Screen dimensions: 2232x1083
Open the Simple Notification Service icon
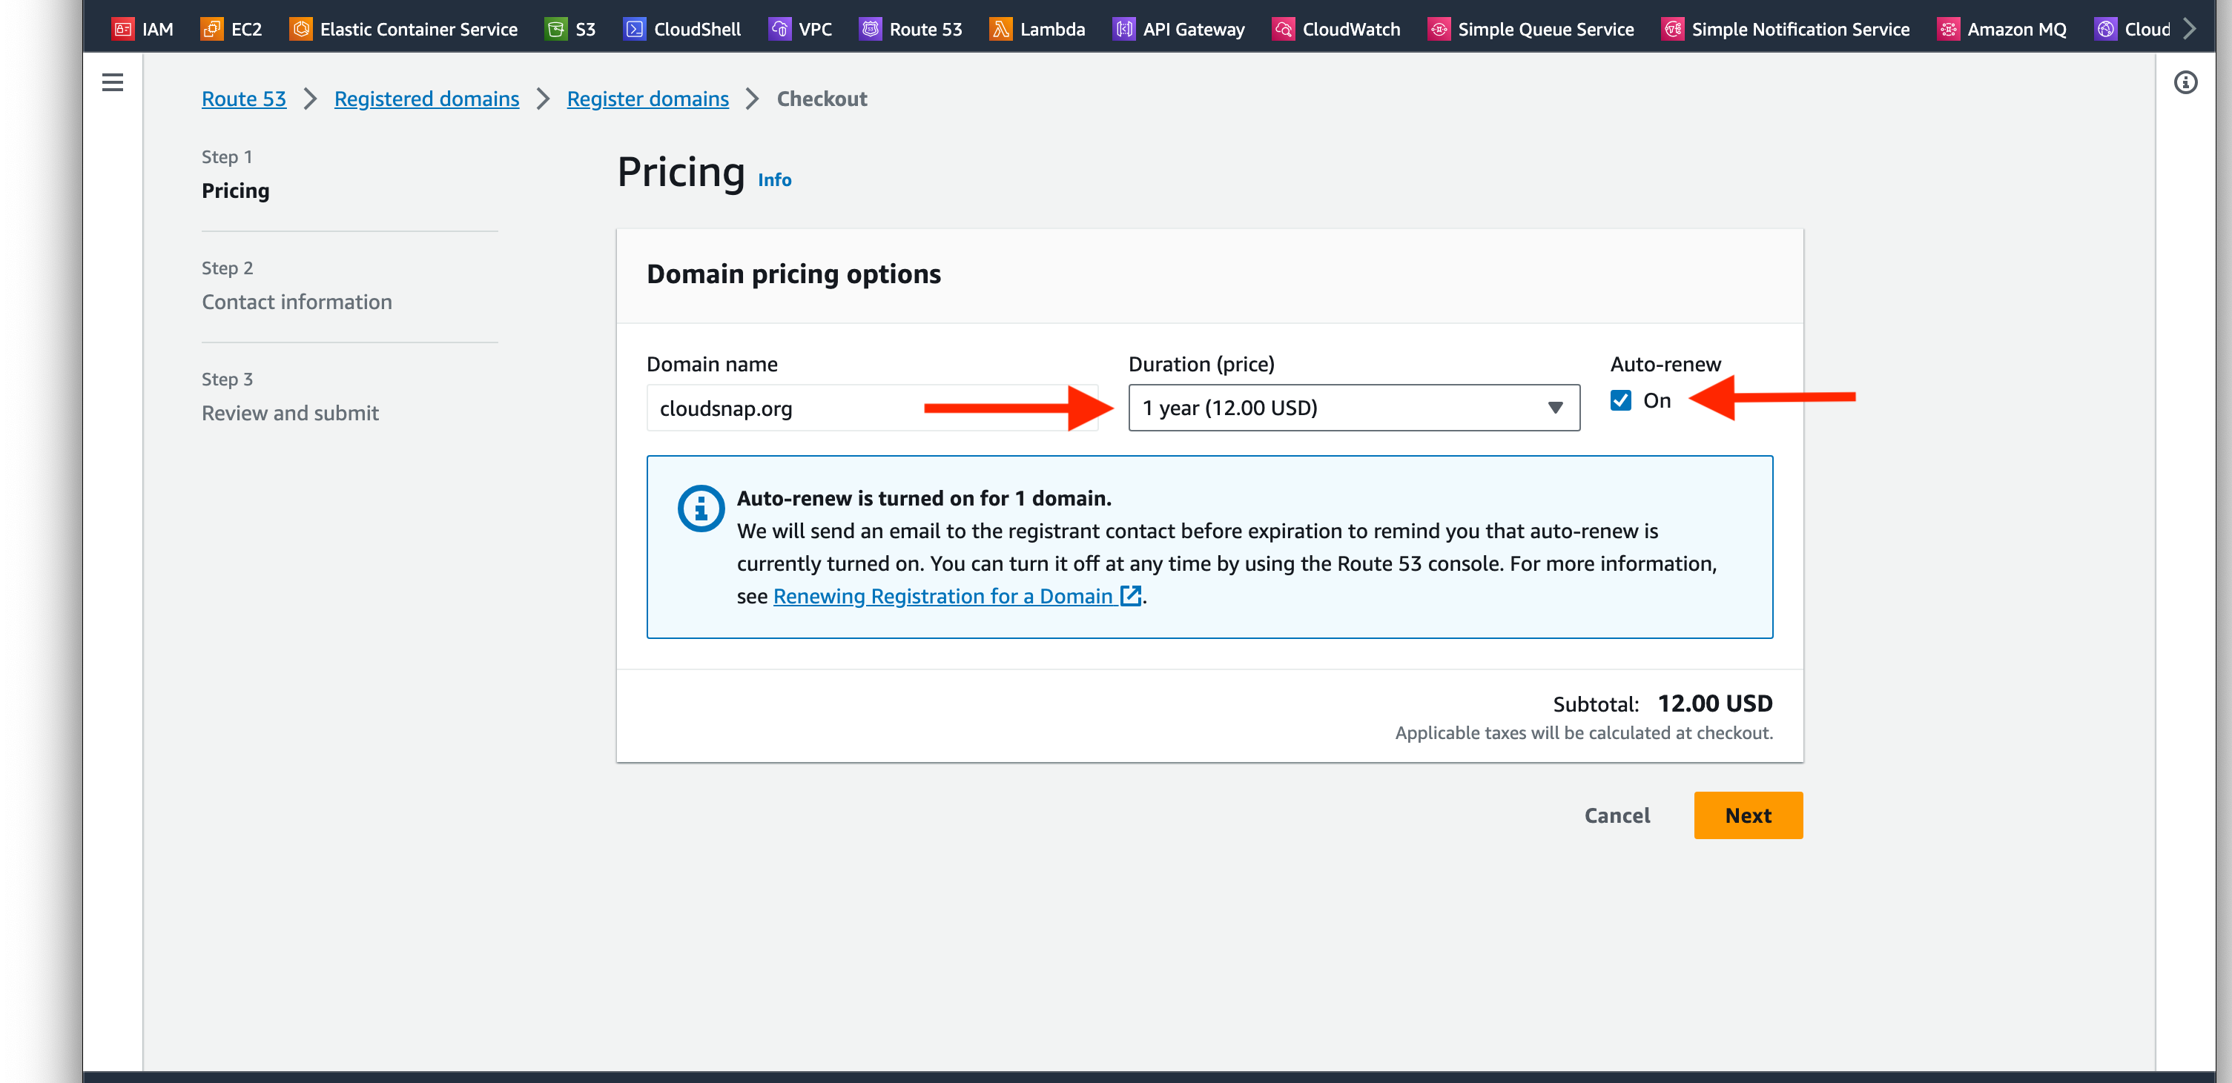(x=1672, y=29)
